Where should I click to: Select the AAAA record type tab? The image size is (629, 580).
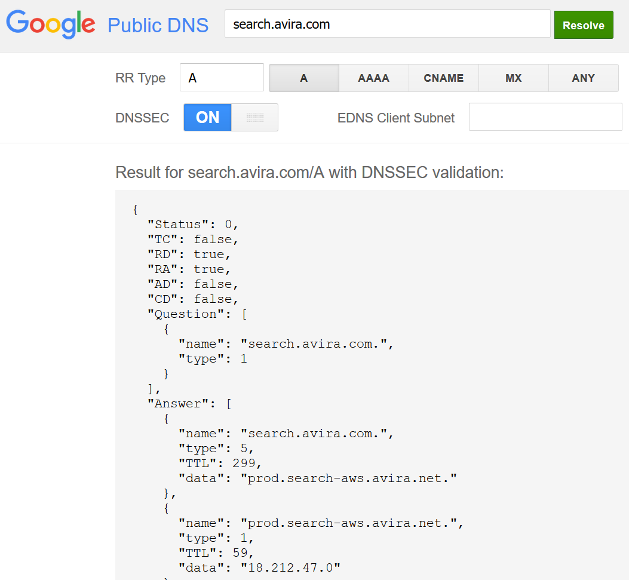(x=373, y=78)
